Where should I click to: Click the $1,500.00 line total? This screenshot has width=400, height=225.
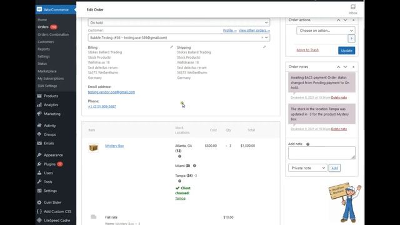click(247, 146)
